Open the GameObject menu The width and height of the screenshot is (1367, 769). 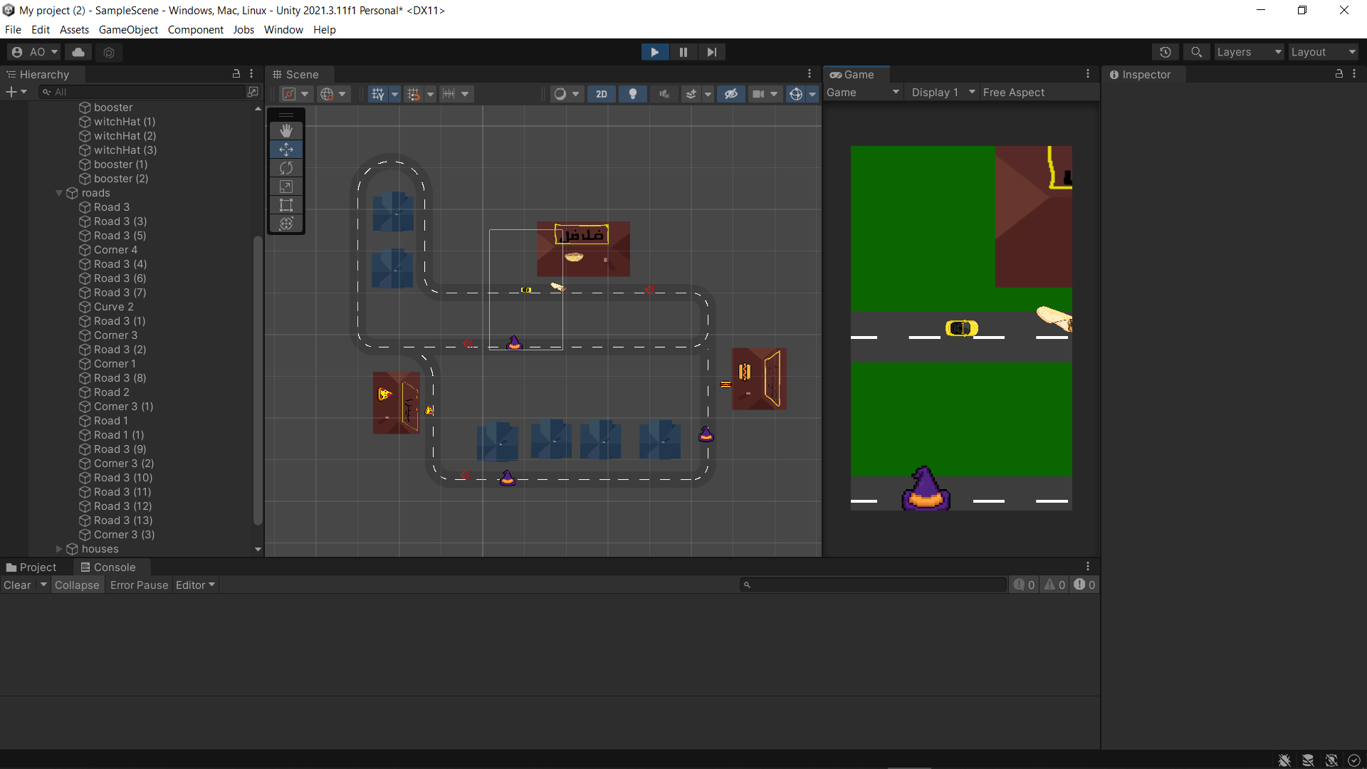pos(128,29)
